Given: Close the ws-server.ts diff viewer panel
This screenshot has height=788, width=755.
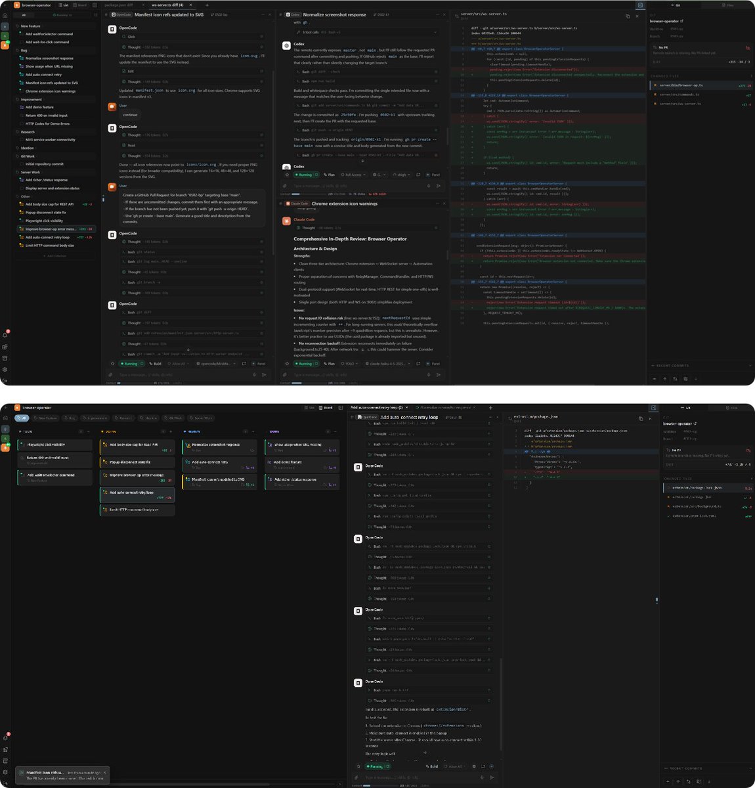Looking at the screenshot, I should [638, 16].
